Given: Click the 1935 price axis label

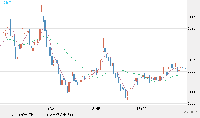Looking at the screenshot, I should click(192, 7).
